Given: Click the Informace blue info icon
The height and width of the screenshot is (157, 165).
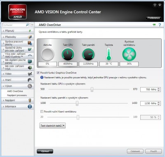Looking at the screenshot, I should [30, 106].
